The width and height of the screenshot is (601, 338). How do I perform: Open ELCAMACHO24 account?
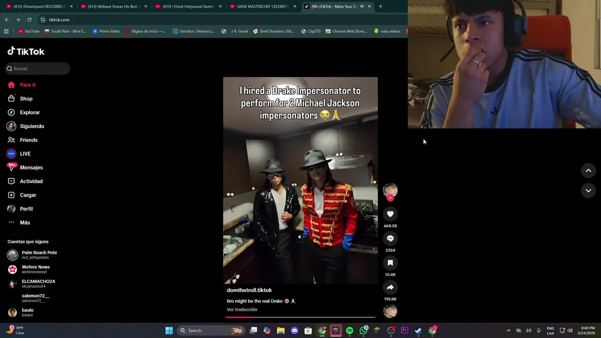[31, 284]
